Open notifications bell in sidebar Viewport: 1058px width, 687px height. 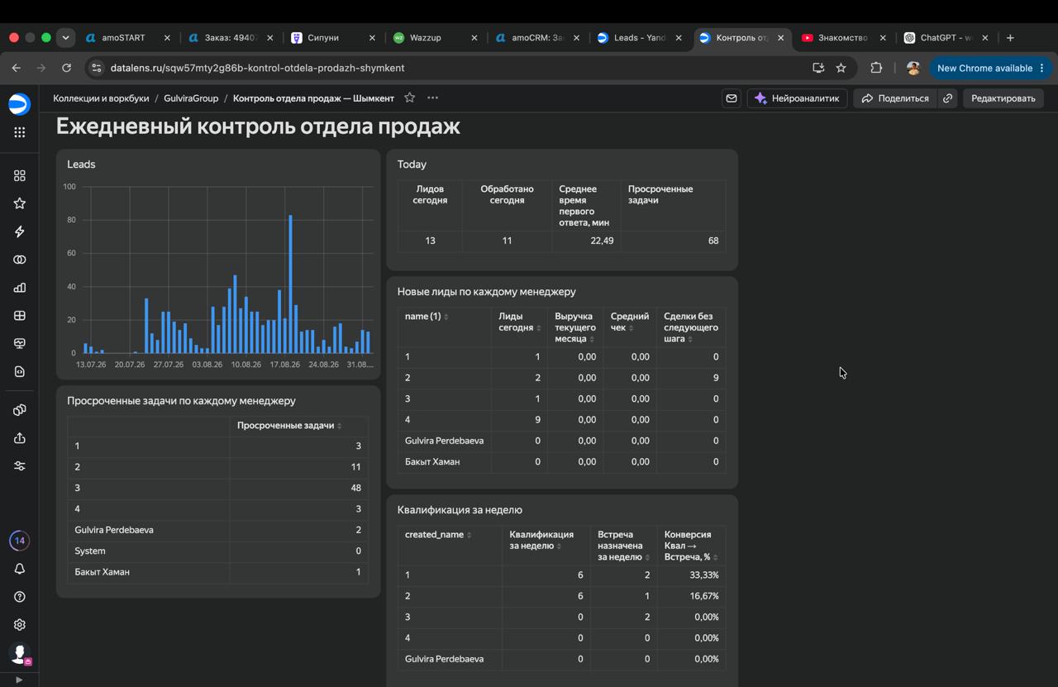(19, 569)
